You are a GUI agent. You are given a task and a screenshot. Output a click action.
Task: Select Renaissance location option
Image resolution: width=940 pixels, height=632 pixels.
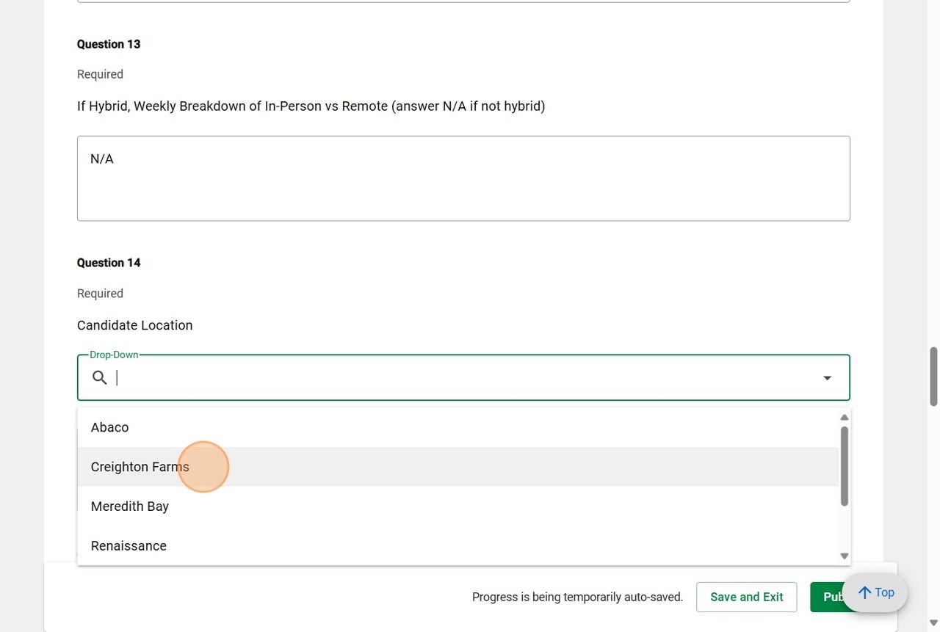129,546
